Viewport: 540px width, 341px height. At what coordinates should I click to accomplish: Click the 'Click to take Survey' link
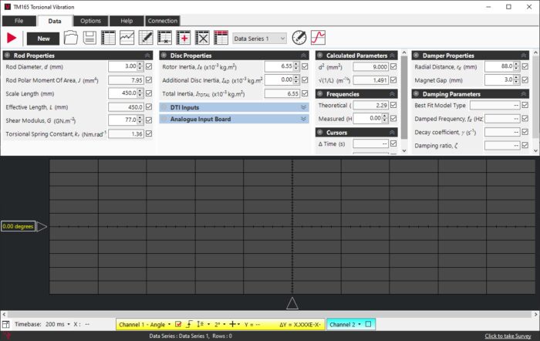click(x=508, y=336)
